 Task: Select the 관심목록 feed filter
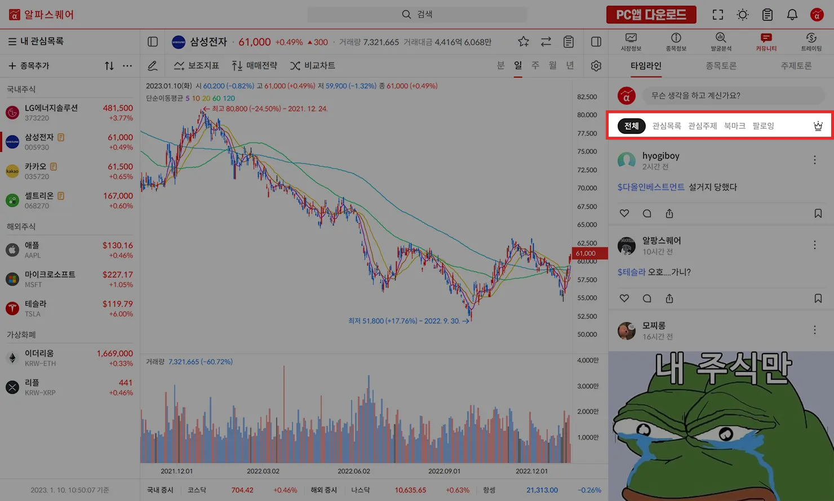[667, 126]
